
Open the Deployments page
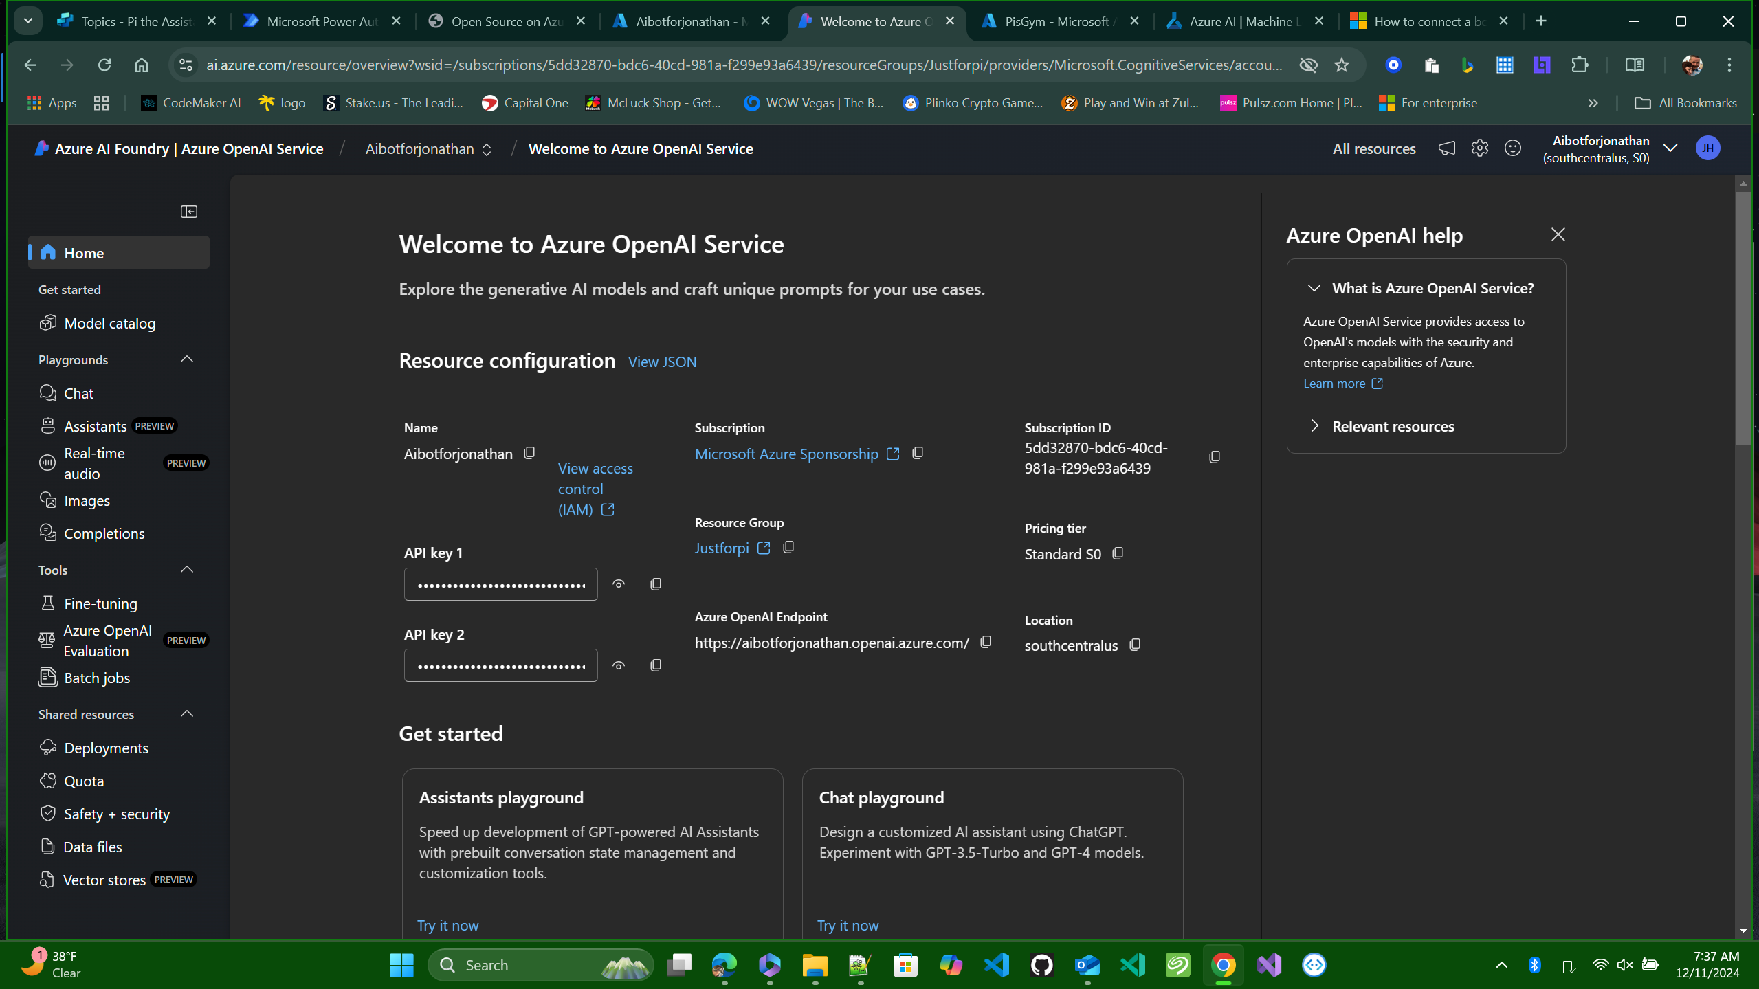click(106, 747)
